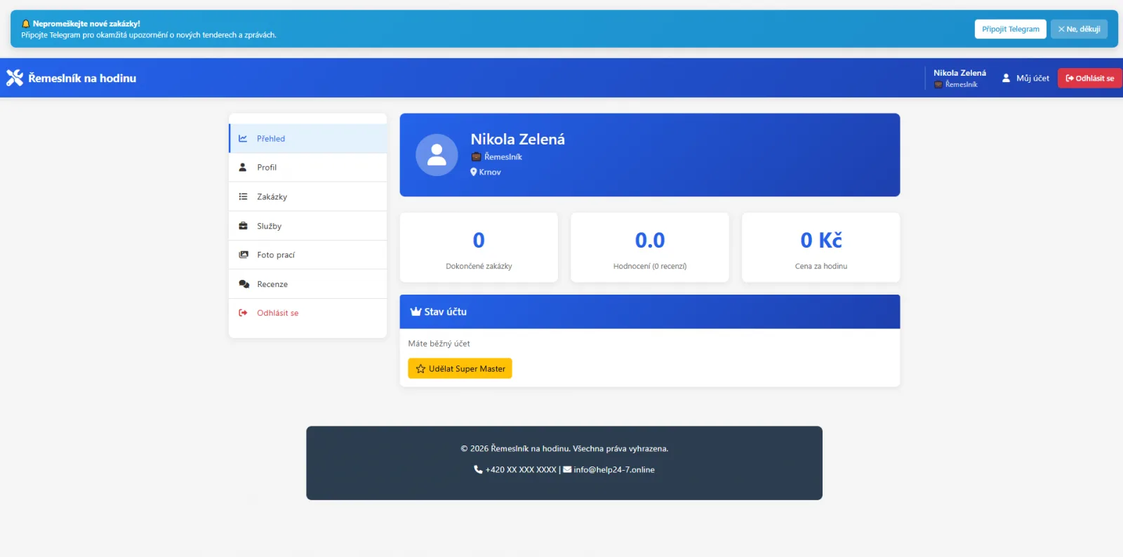This screenshot has width=1123, height=557.
Task: Click the crown icon in Stav účtu header
Action: pos(416,311)
